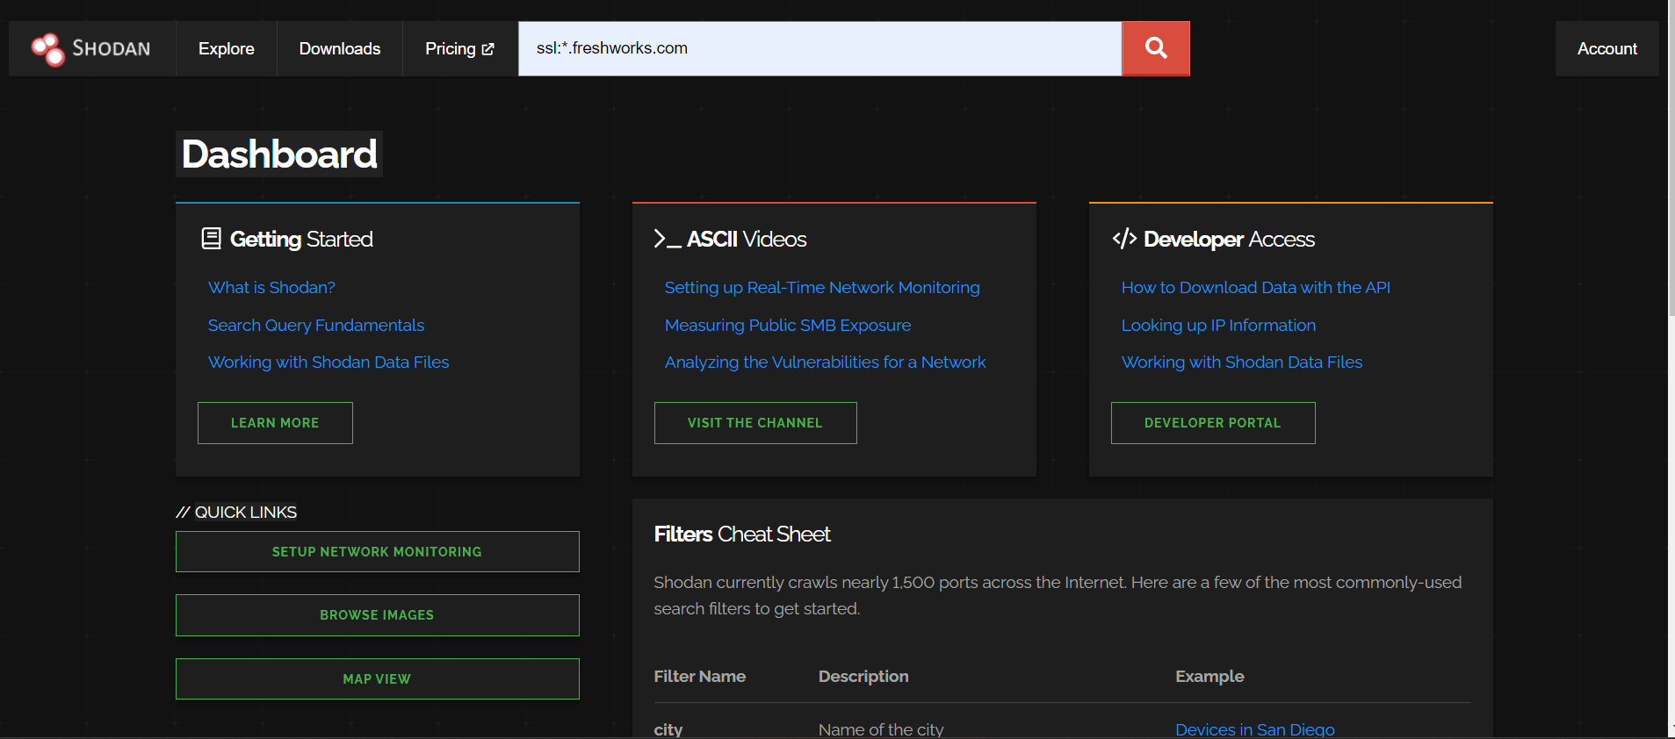Click the SHODAN brand name text
Image resolution: width=1675 pixels, height=739 pixels.
click(112, 49)
